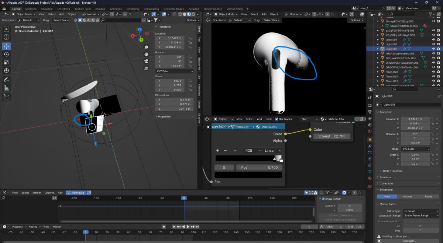Switch to the UV Editing workspace tab
The height and width of the screenshot is (243, 443).
click(x=63, y=9)
